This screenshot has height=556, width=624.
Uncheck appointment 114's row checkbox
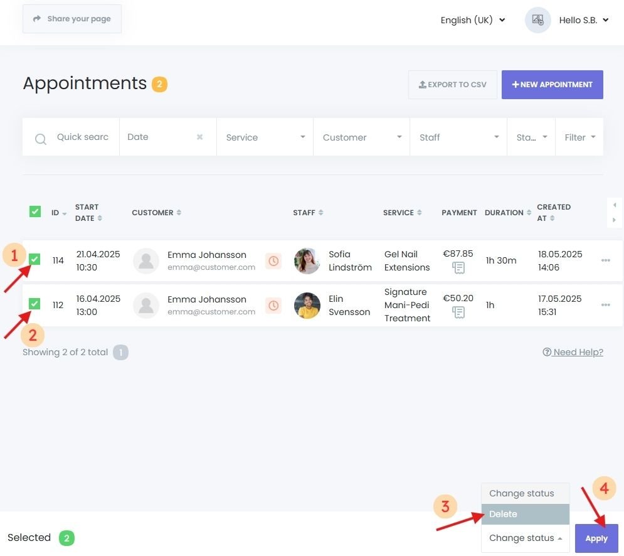(34, 259)
